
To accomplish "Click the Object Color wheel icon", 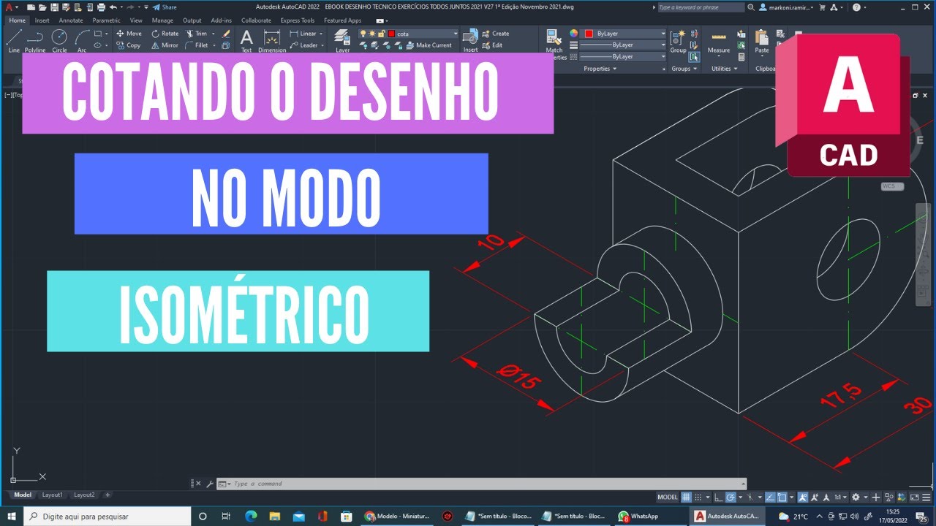I will click(573, 34).
